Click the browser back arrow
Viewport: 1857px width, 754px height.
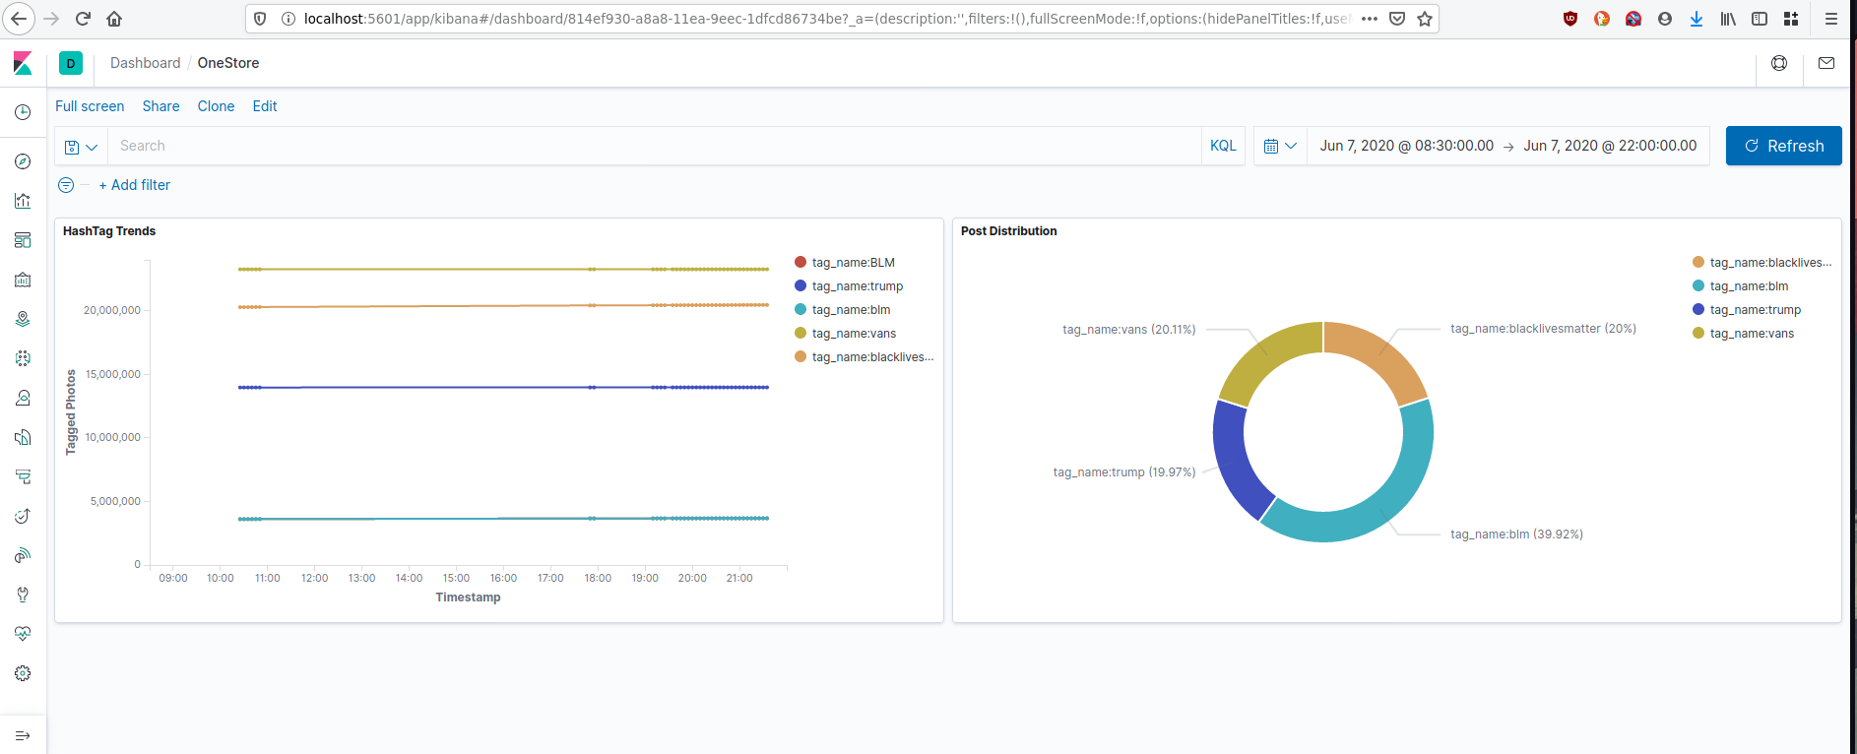click(x=19, y=19)
